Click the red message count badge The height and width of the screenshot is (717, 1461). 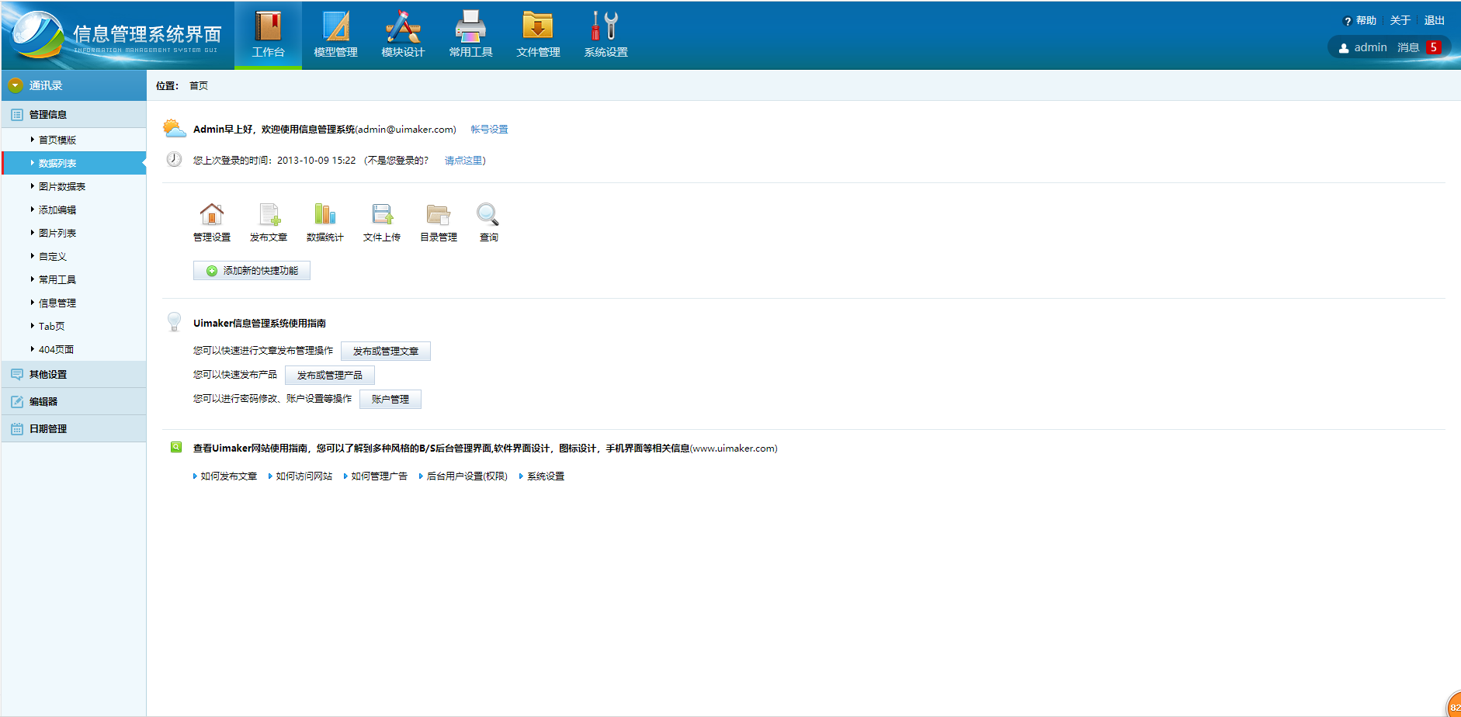[1434, 47]
